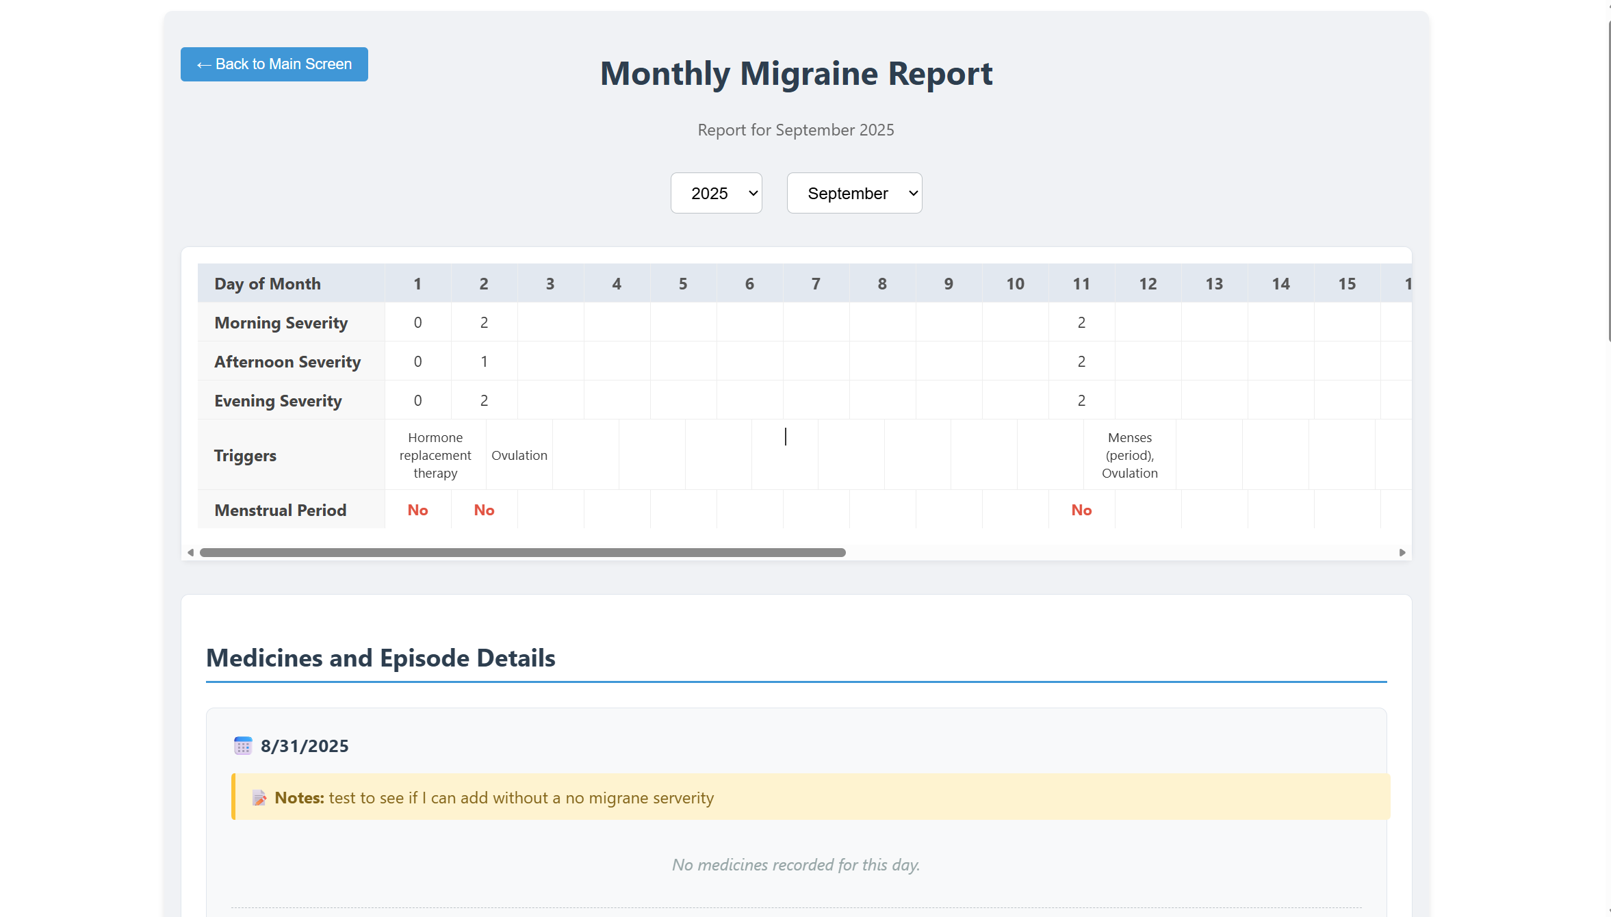Click the Morning Severity row label

point(281,322)
